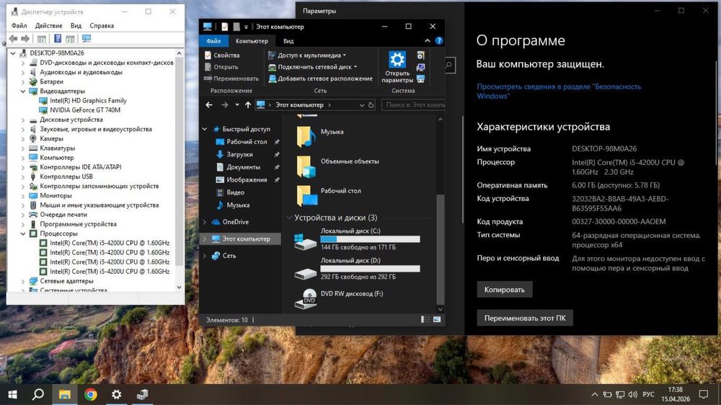Click Очереди печати tree entry
Image resolution: width=721 pixels, height=405 pixels.
point(63,215)
